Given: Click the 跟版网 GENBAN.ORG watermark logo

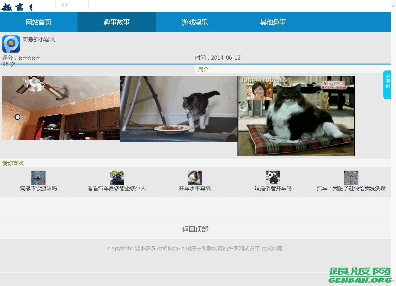Looking at the screenshot, I should pos(360,275).
